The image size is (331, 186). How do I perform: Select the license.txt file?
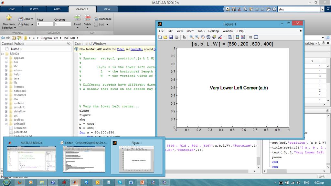pos(20,128)
